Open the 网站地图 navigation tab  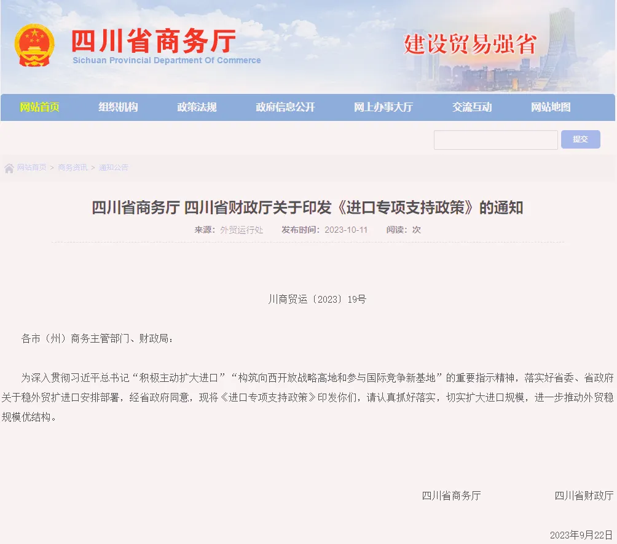pyautogui.click(x=551, y=107)
